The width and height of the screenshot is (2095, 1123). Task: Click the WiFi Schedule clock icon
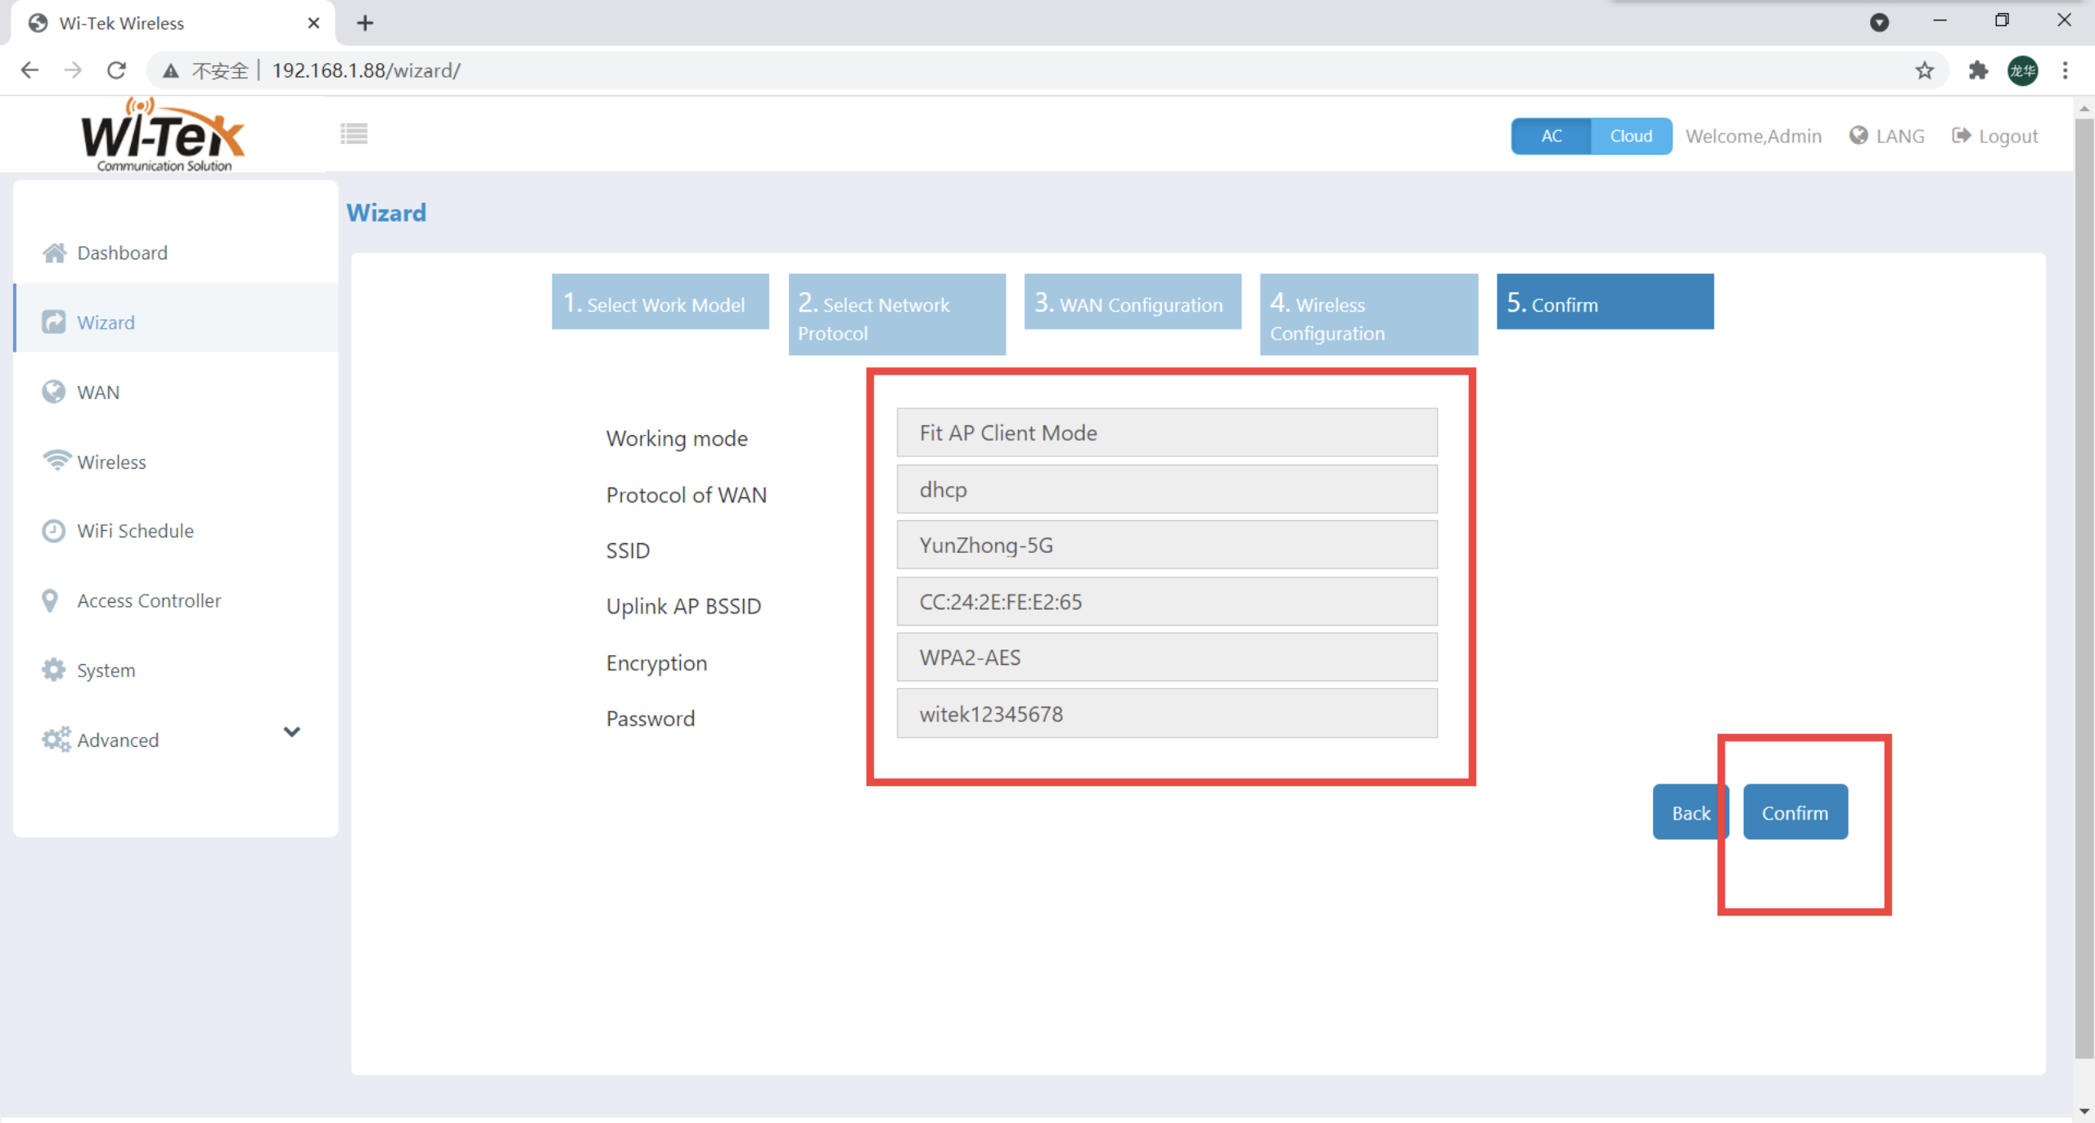54,531
